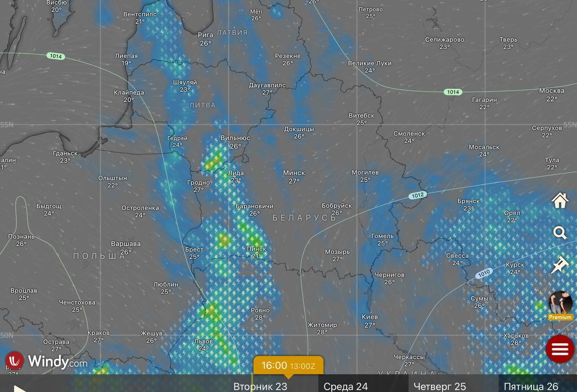
Task: Start forecast playback with play arrow
Action: click(x=19, y=388)
